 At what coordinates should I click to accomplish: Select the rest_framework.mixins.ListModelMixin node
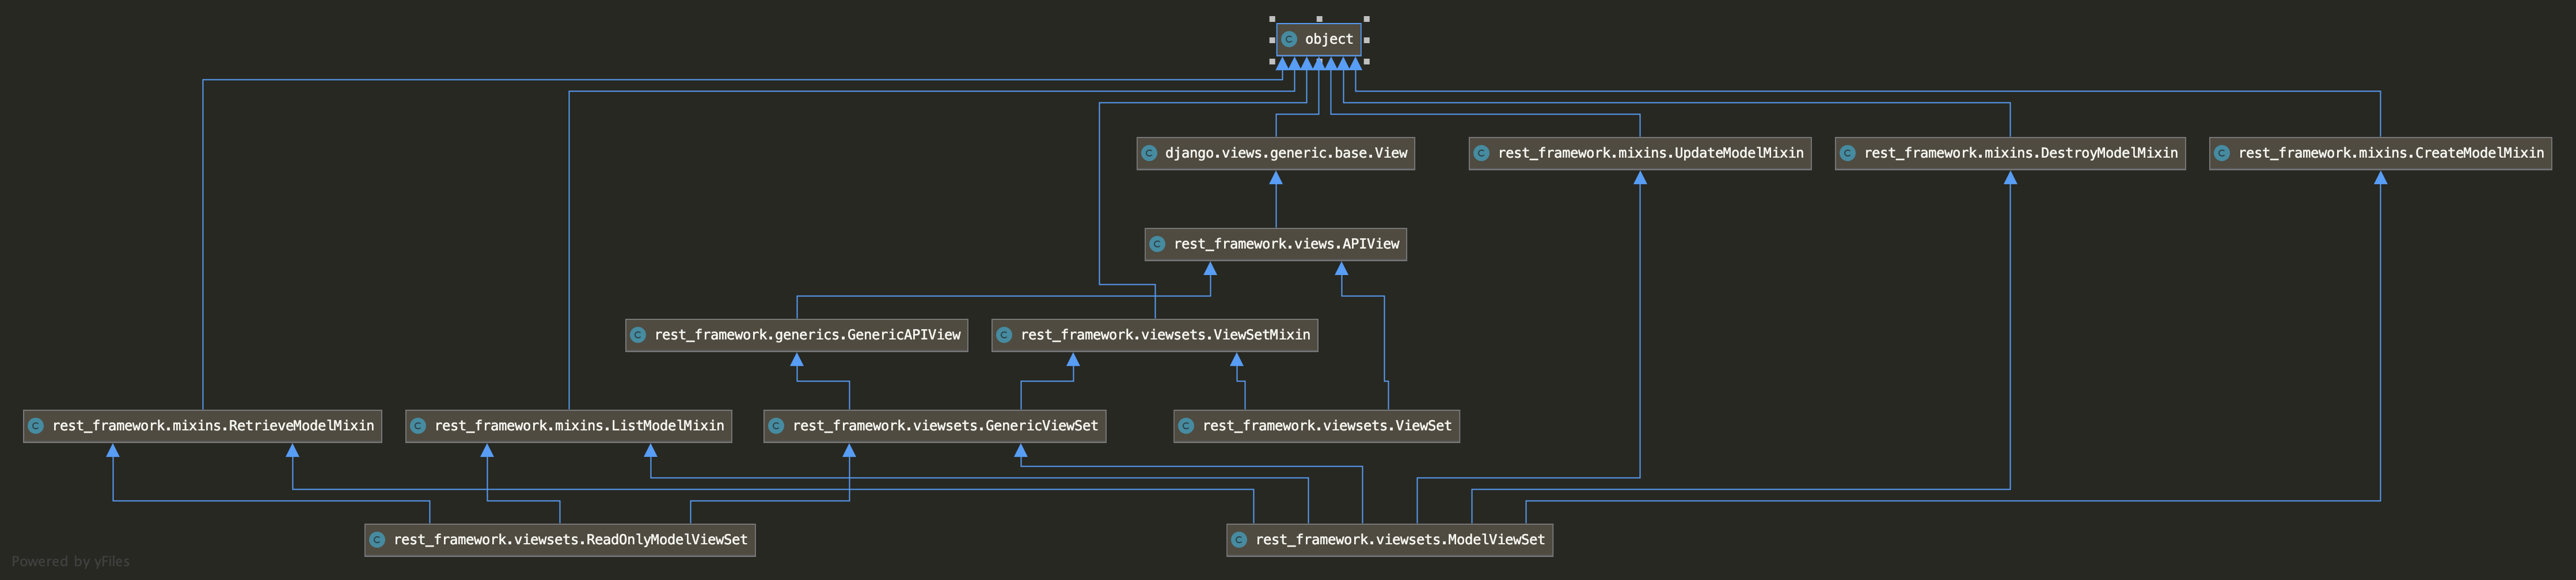(x=568, y=426)
